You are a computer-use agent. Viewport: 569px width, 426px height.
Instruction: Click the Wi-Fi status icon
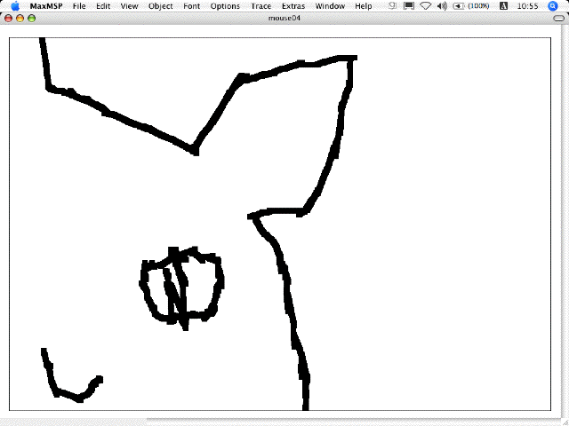pos(426,6)
